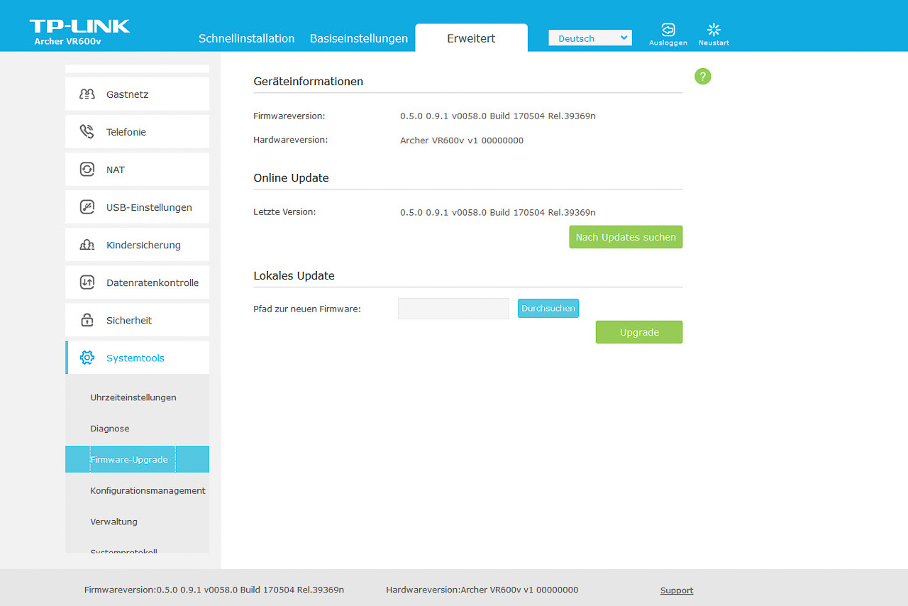Open the Deutsch language dropdown
The width and height of the screenshot is (908, 606).
[x=589, y=38]
